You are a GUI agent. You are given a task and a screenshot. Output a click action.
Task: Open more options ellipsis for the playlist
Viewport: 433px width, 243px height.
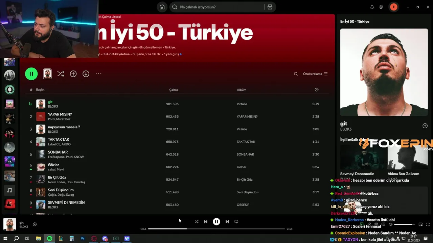click(98, 74)
